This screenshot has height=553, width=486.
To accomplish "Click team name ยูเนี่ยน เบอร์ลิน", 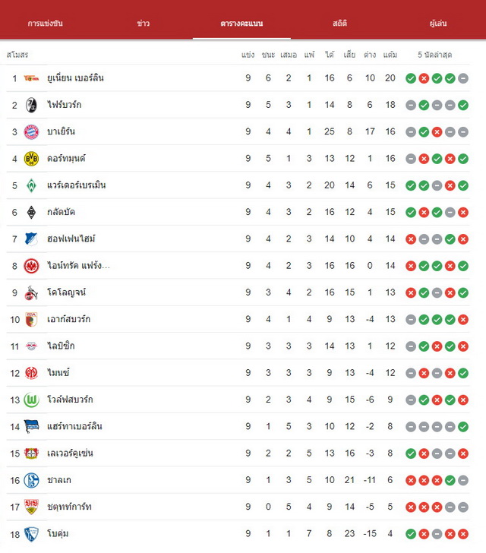I will click(75, 78).
